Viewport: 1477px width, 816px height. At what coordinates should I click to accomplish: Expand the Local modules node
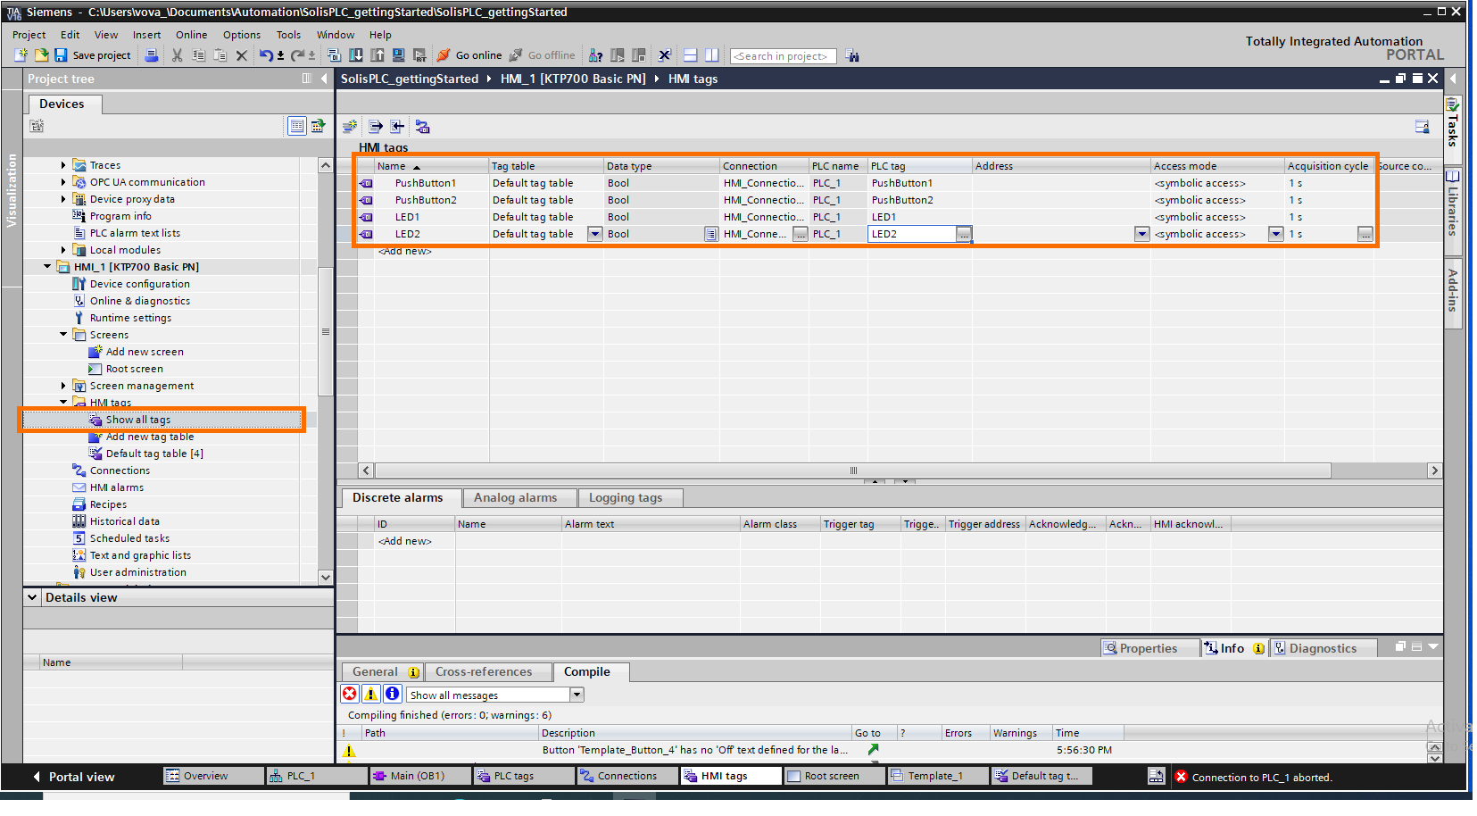pyautogui.click(x=63, y=250)
